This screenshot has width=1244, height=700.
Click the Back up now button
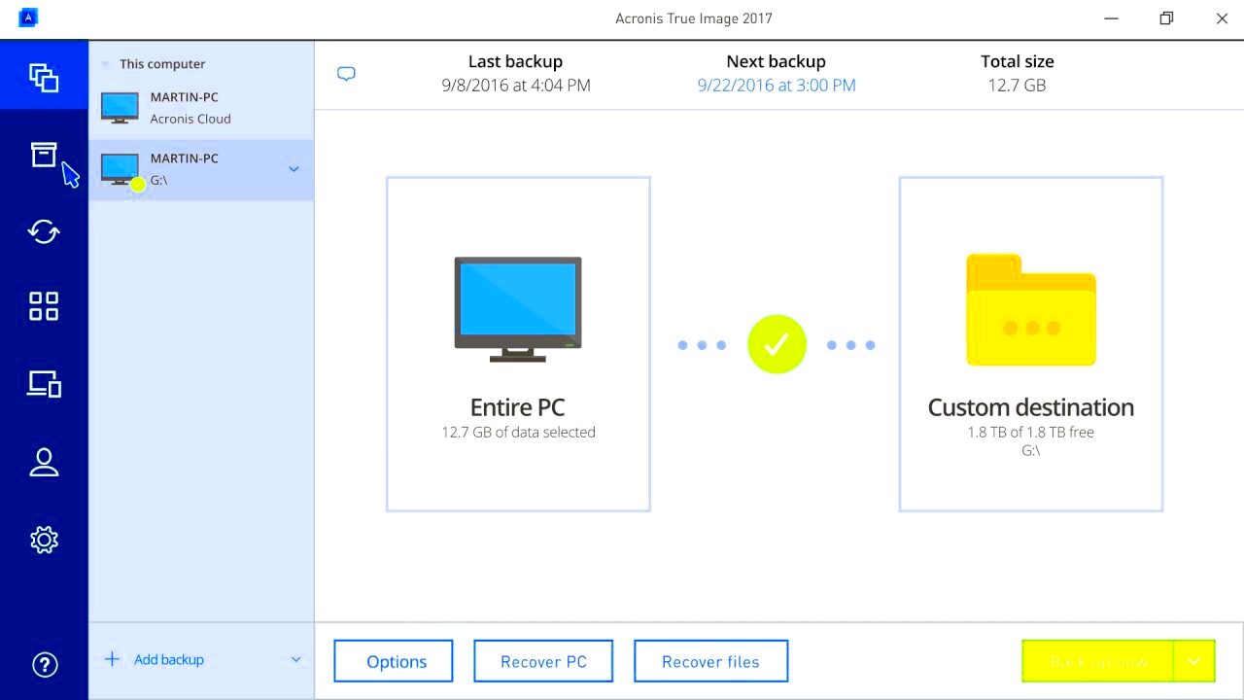[1098, 661]
